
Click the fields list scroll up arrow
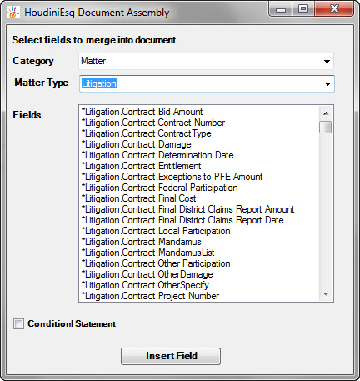(326, 113)
